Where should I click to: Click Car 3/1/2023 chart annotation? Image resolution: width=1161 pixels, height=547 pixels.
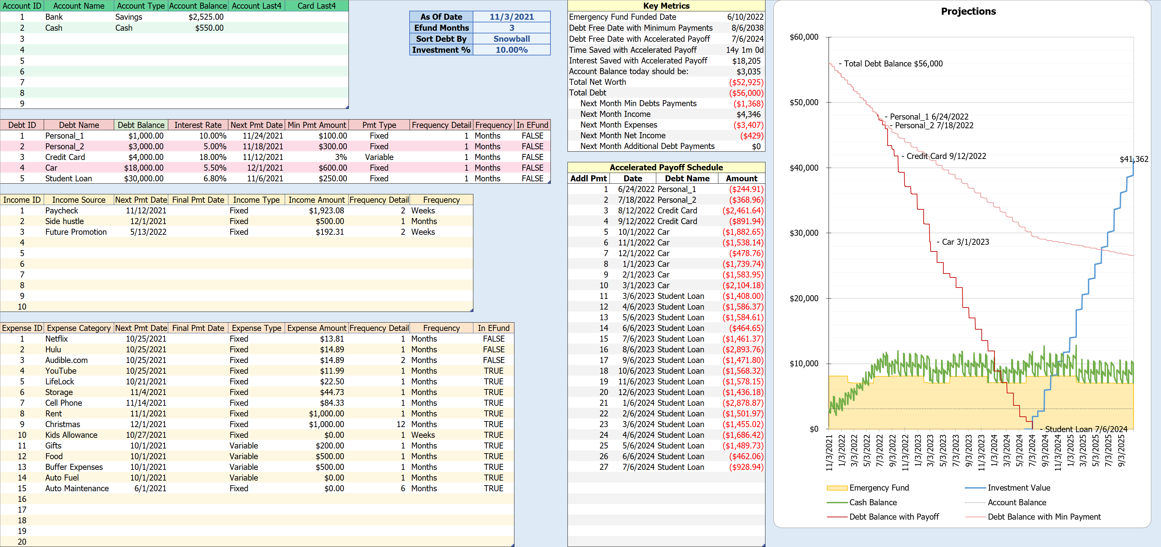[x=963, y=242]
